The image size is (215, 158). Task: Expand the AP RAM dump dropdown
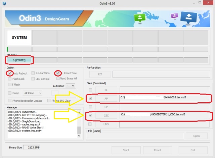tap(32, 93)
